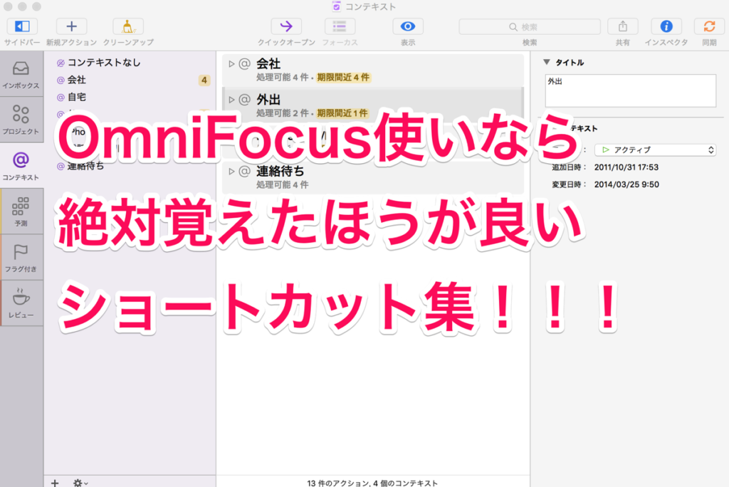
Task: Expand the 連絡待ち group in the outline
Action: coord(231,171)
